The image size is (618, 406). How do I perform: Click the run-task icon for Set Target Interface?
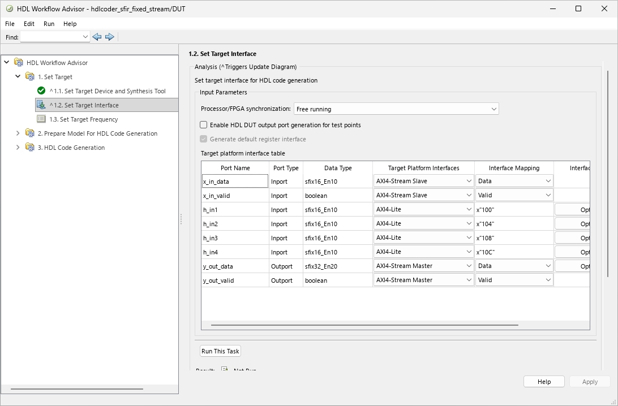[x=41, y=105]
